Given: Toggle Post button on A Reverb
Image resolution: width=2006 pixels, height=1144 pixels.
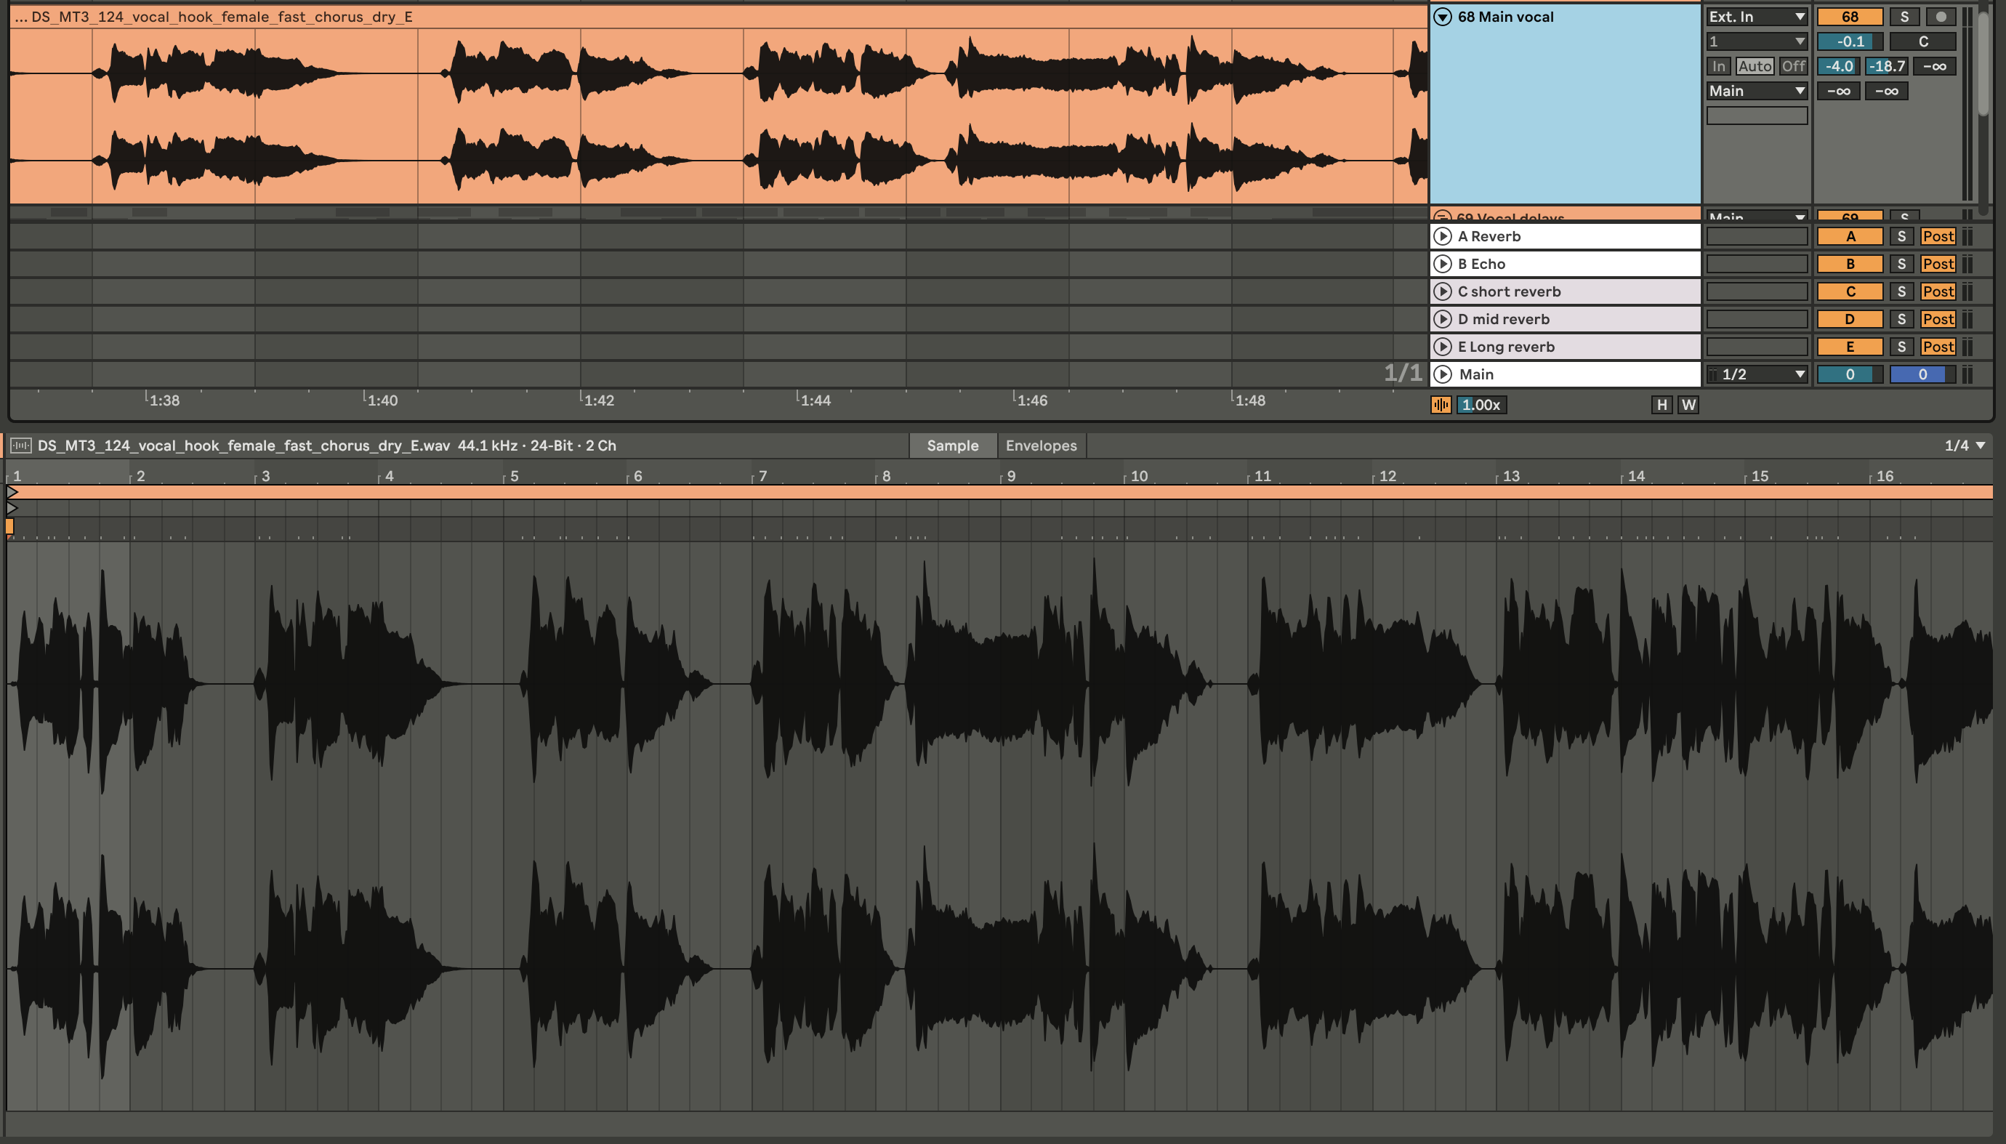Looking at the screenshot, I should pyautogui.click(x=1938, y=236).
